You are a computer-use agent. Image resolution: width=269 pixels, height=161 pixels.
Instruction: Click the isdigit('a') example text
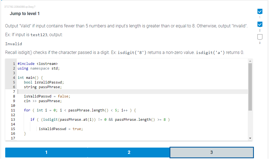coord(210,53)
